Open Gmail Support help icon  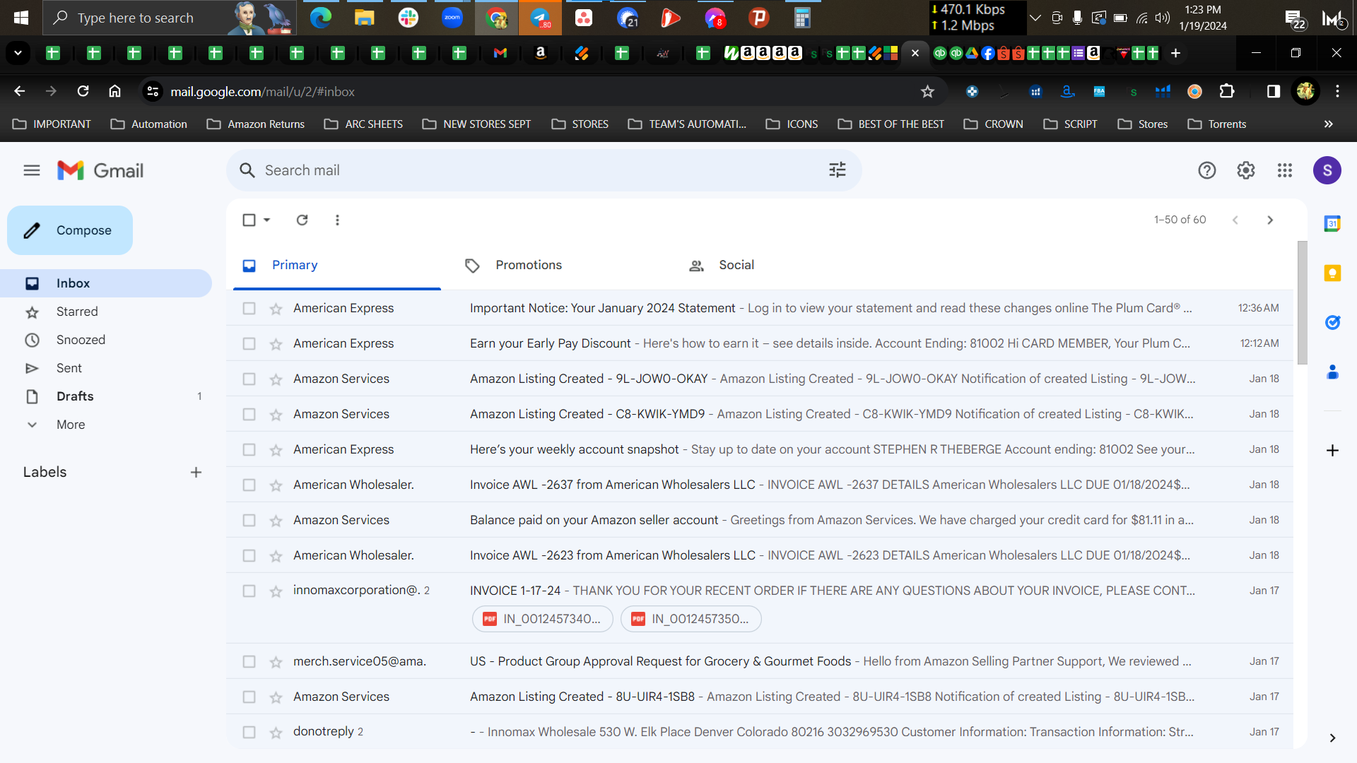[x=1207, y=170]
